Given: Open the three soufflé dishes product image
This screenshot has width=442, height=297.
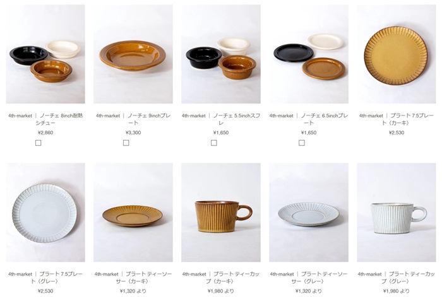Looking at the screenshot, I should (x=221, y=54).
